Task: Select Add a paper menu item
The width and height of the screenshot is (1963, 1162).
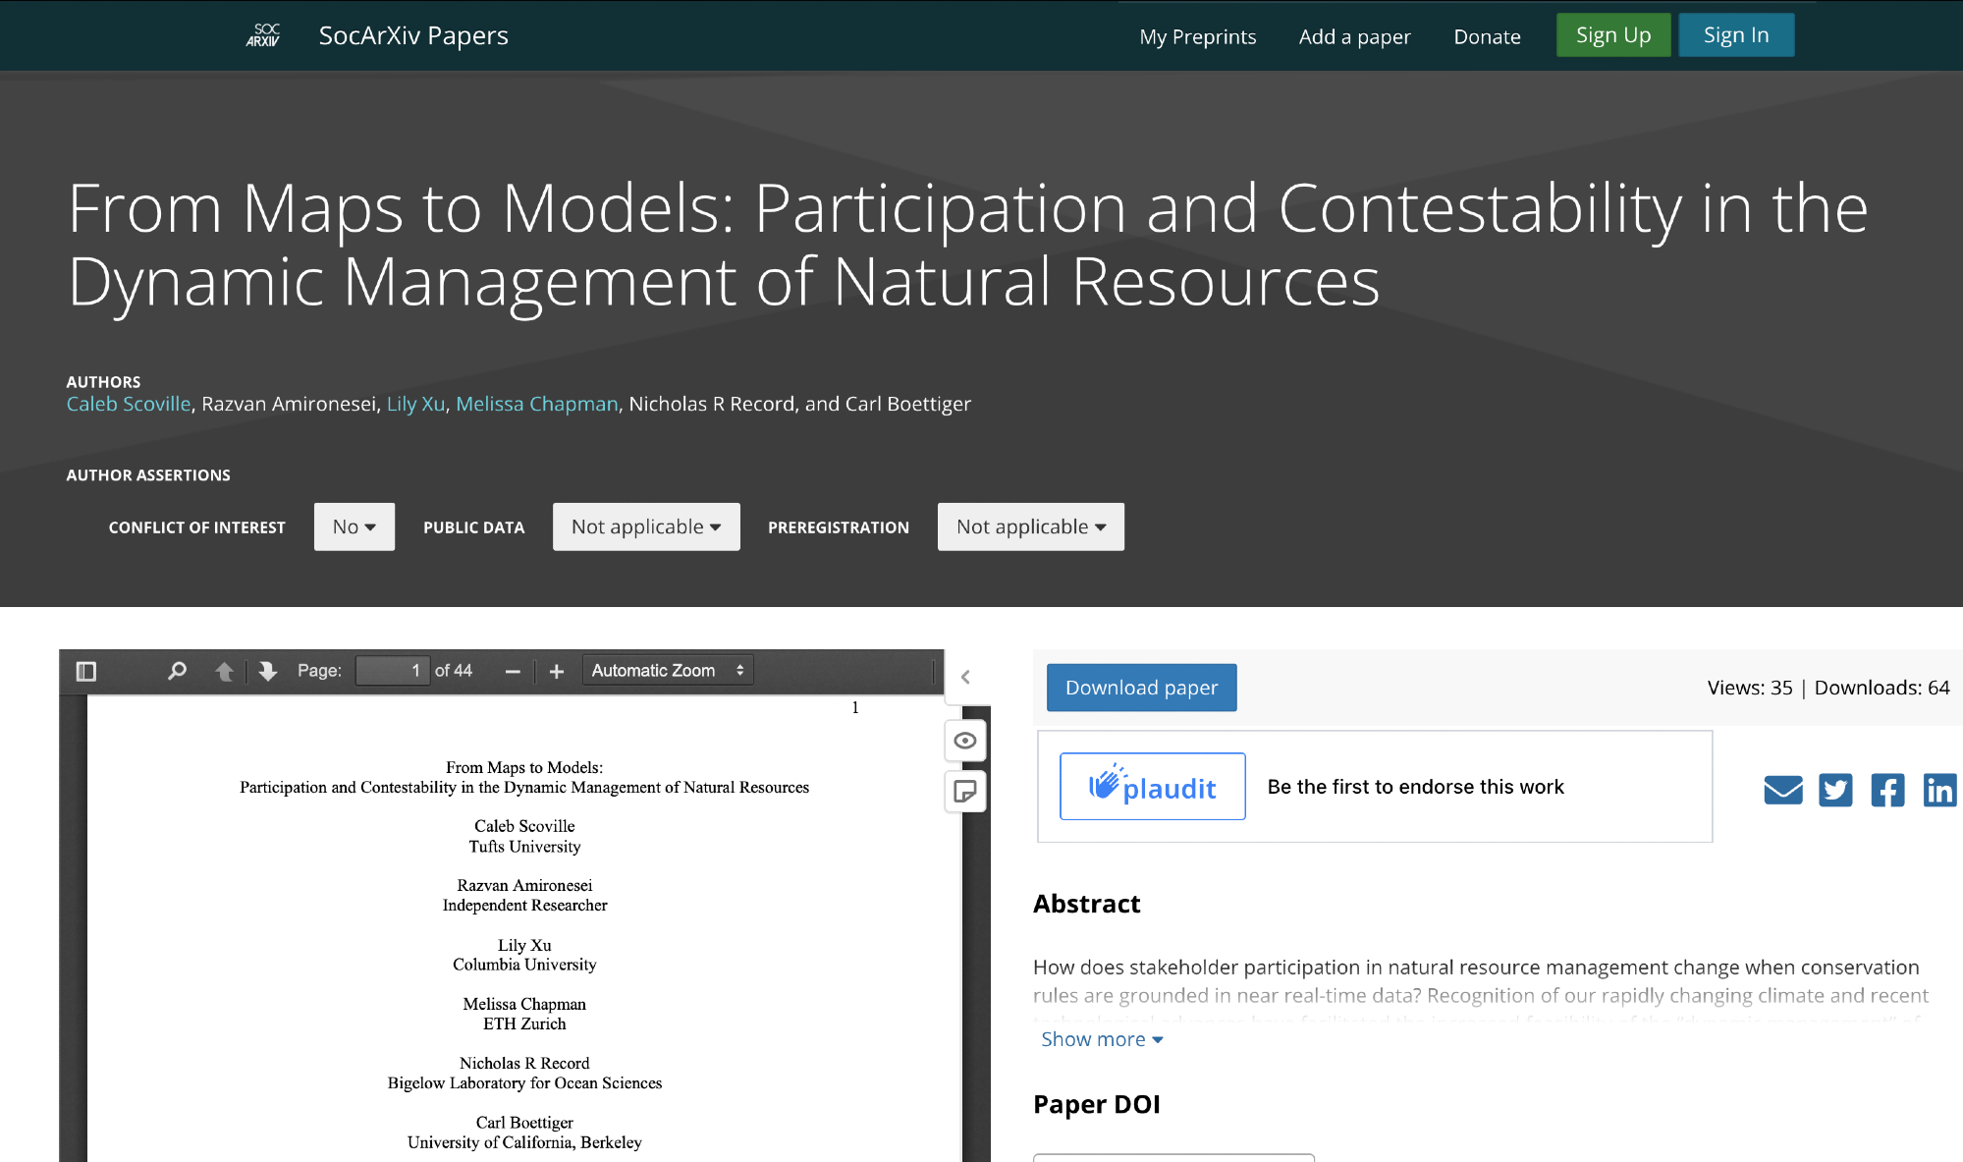Action: pyautogui.click(x=1354, y=37)
